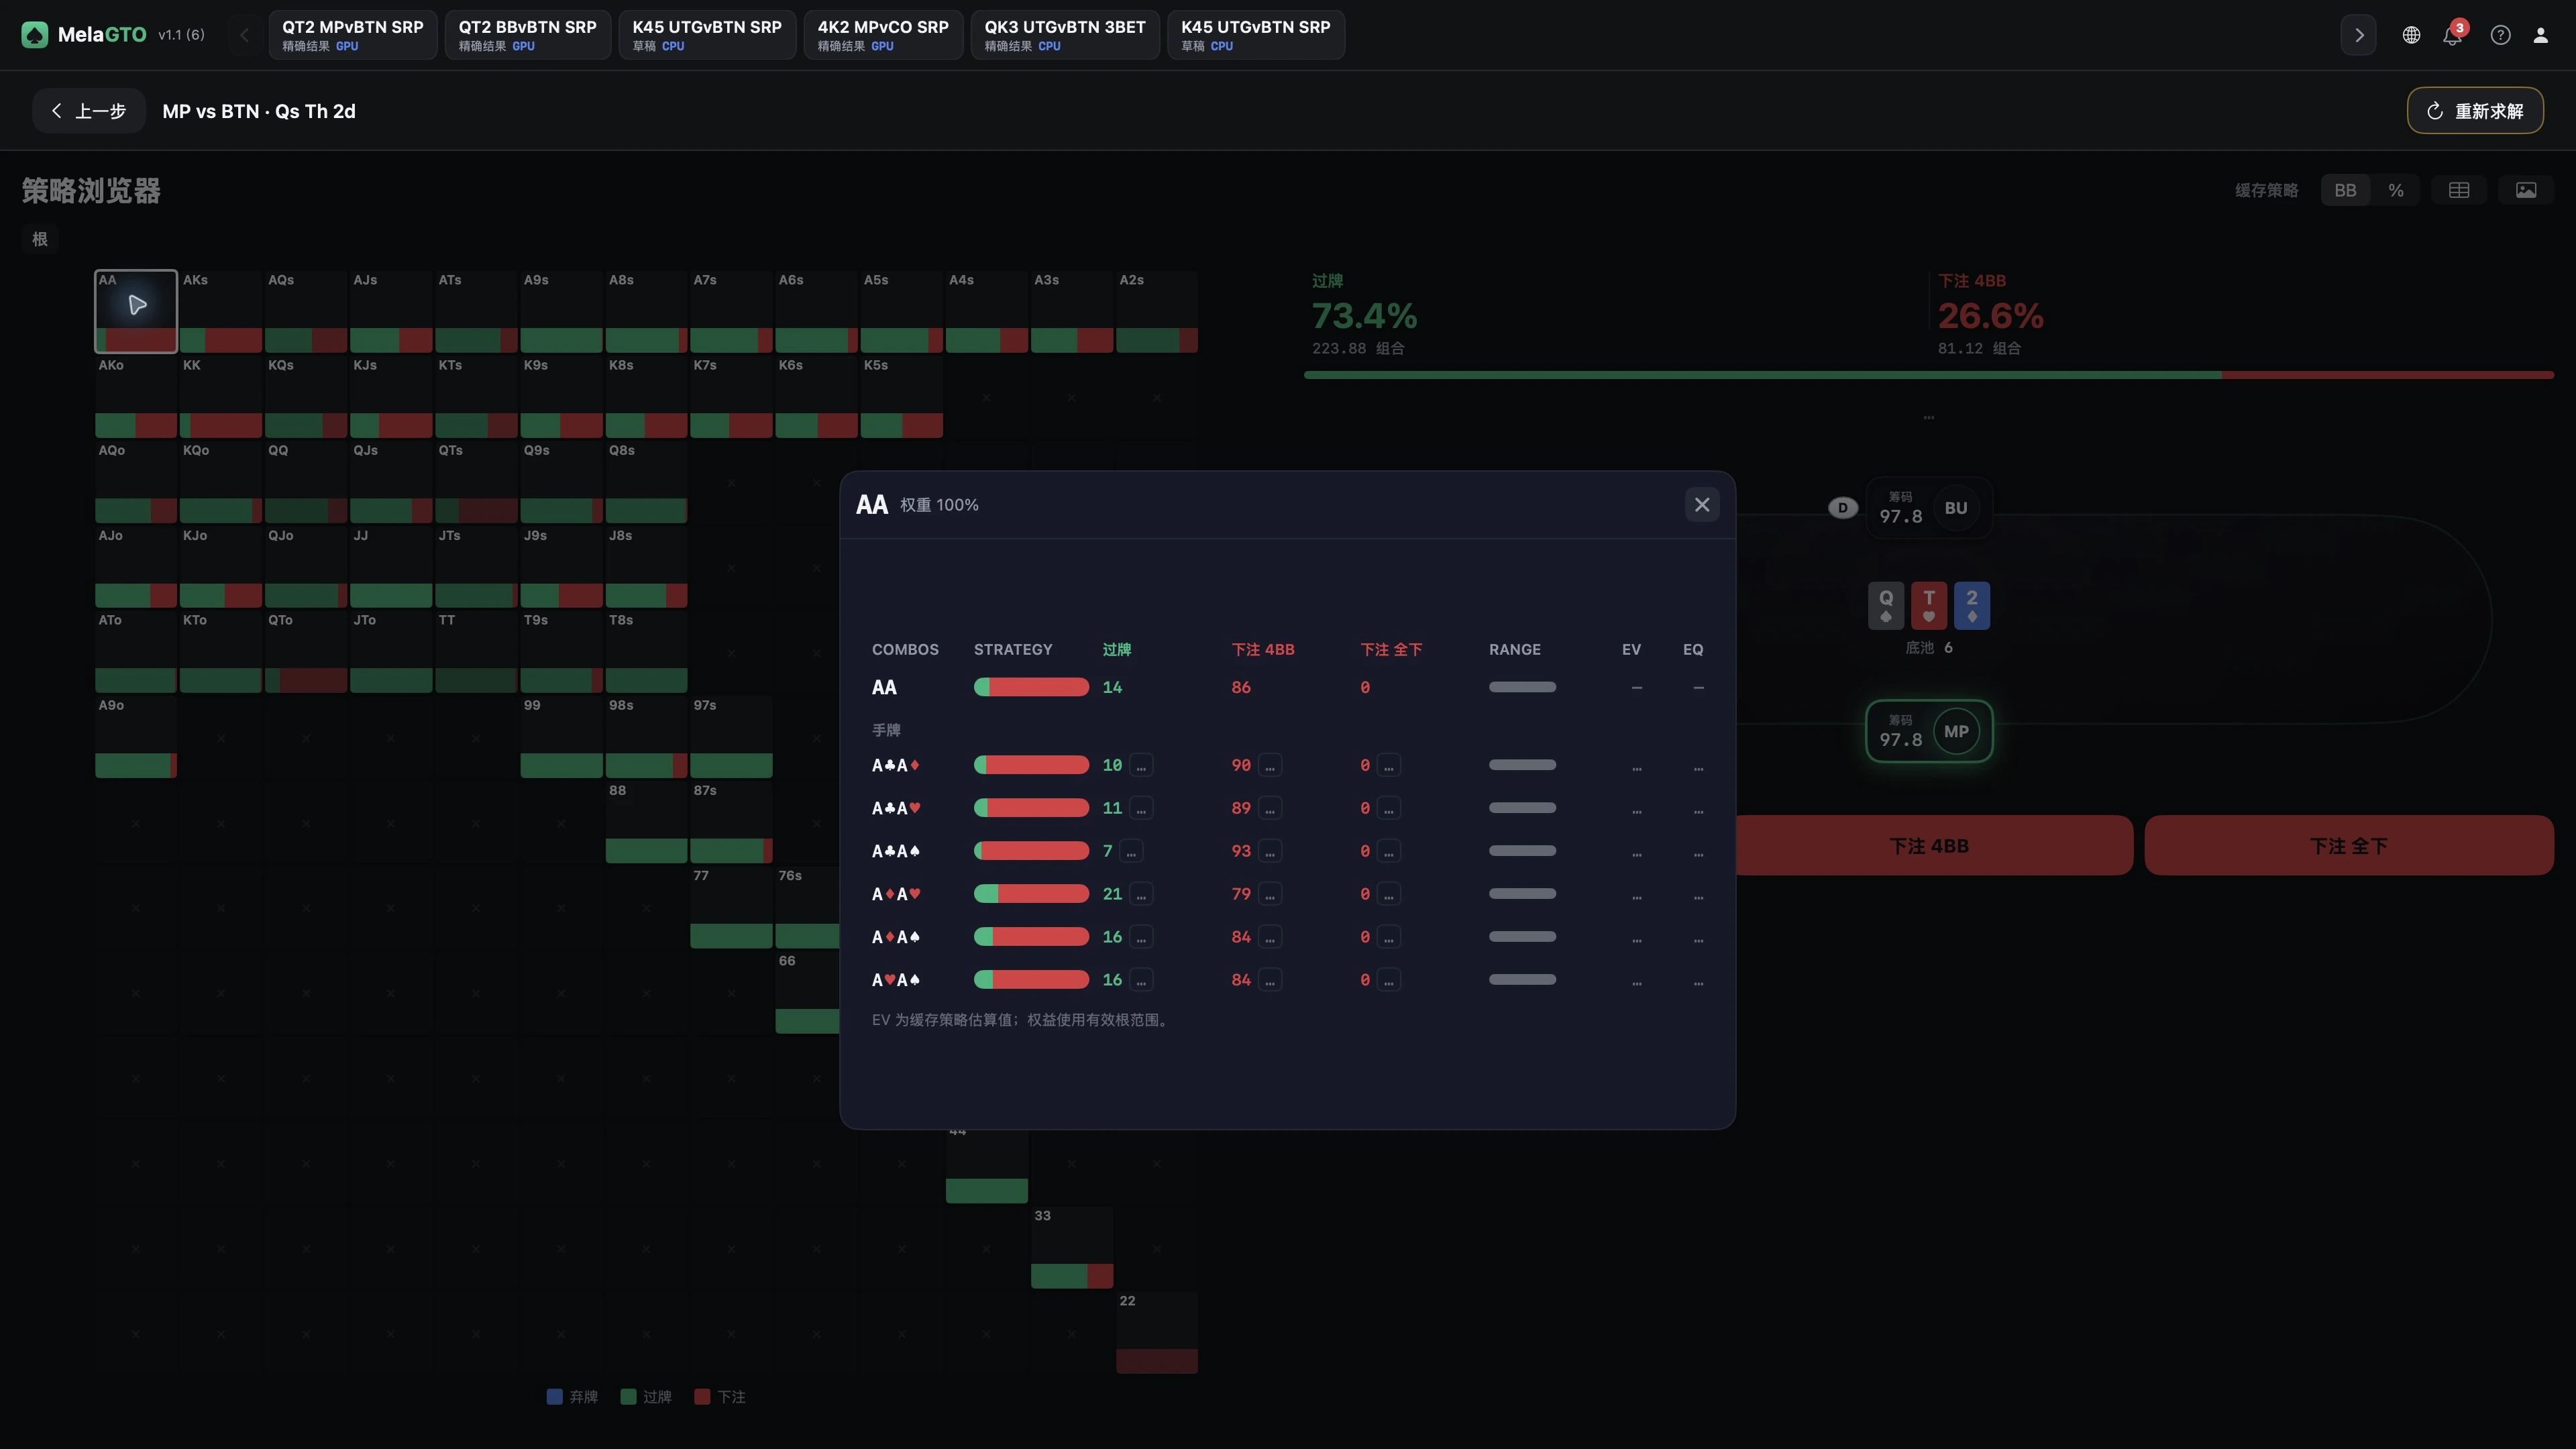
Task: Expand check details for A♣A♦ row
Action: pyautogui.click(x=1141, y=766)
